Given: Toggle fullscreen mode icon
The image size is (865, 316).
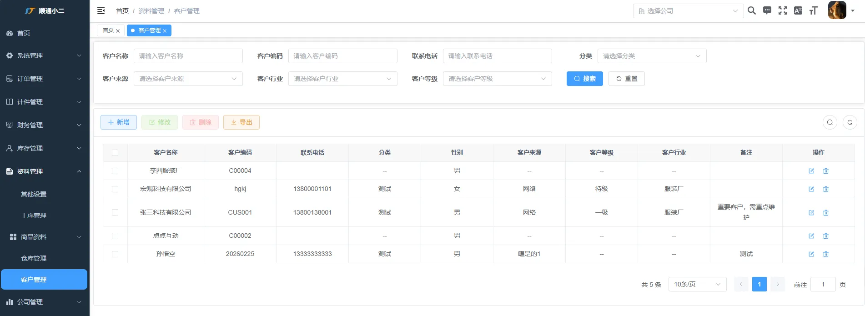Looking at the screenshot, I should [783, 10].
